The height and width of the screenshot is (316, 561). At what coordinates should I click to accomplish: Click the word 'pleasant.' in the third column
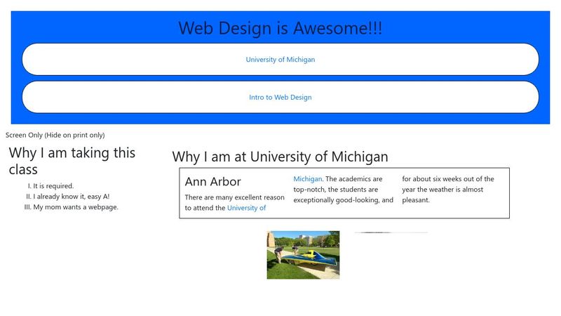[x=415, y=200]
